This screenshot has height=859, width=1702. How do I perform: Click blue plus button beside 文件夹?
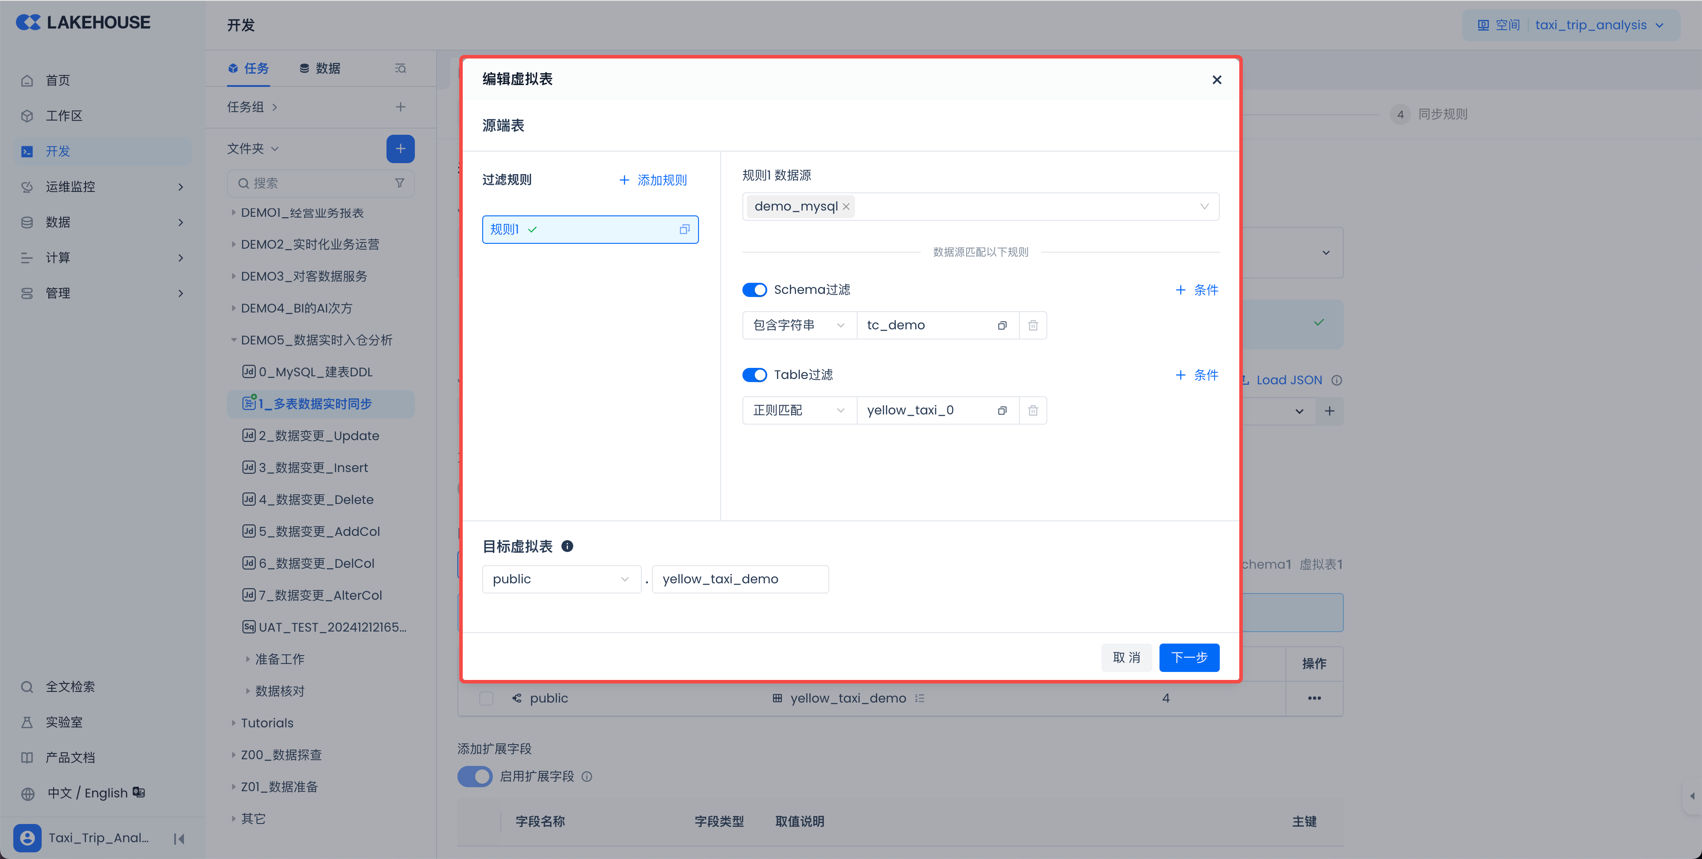point(400,148)
